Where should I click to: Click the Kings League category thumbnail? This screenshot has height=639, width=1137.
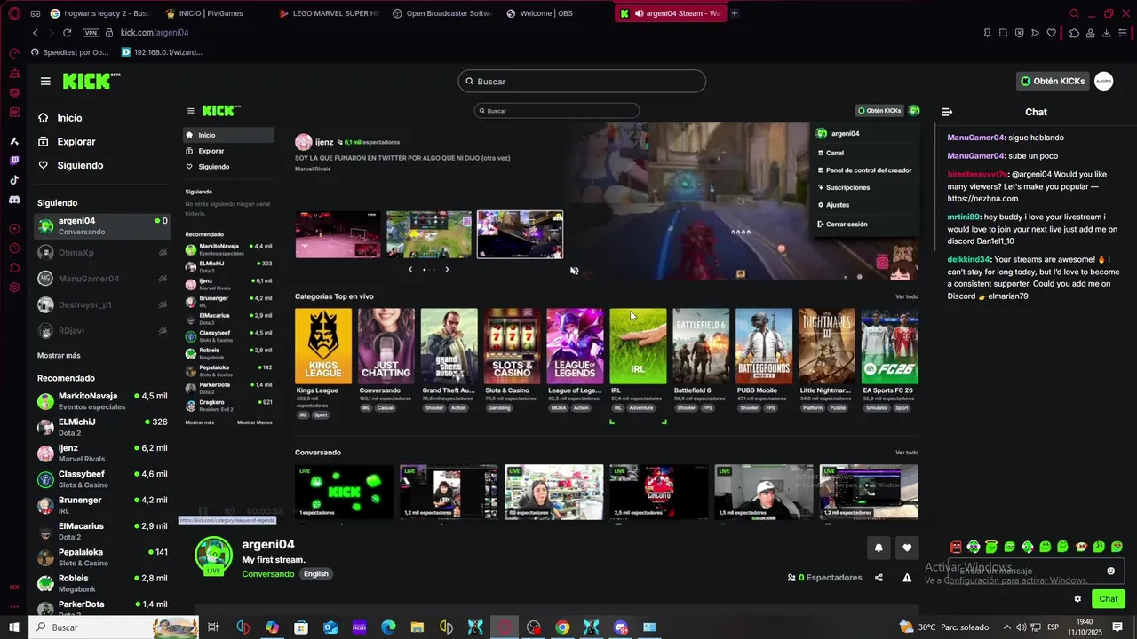[323, 346]
